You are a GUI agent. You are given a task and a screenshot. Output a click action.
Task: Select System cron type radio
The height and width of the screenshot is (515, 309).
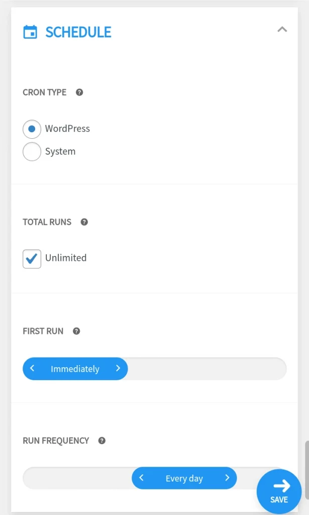pos(32,152)
